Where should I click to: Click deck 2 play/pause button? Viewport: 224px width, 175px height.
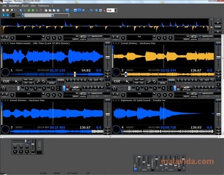128,81
